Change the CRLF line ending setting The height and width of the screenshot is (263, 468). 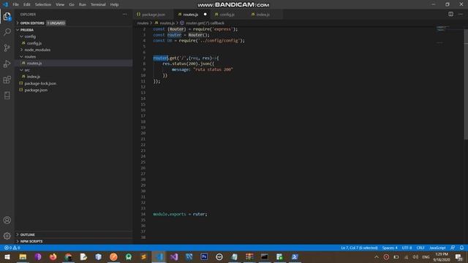point(420,248)
